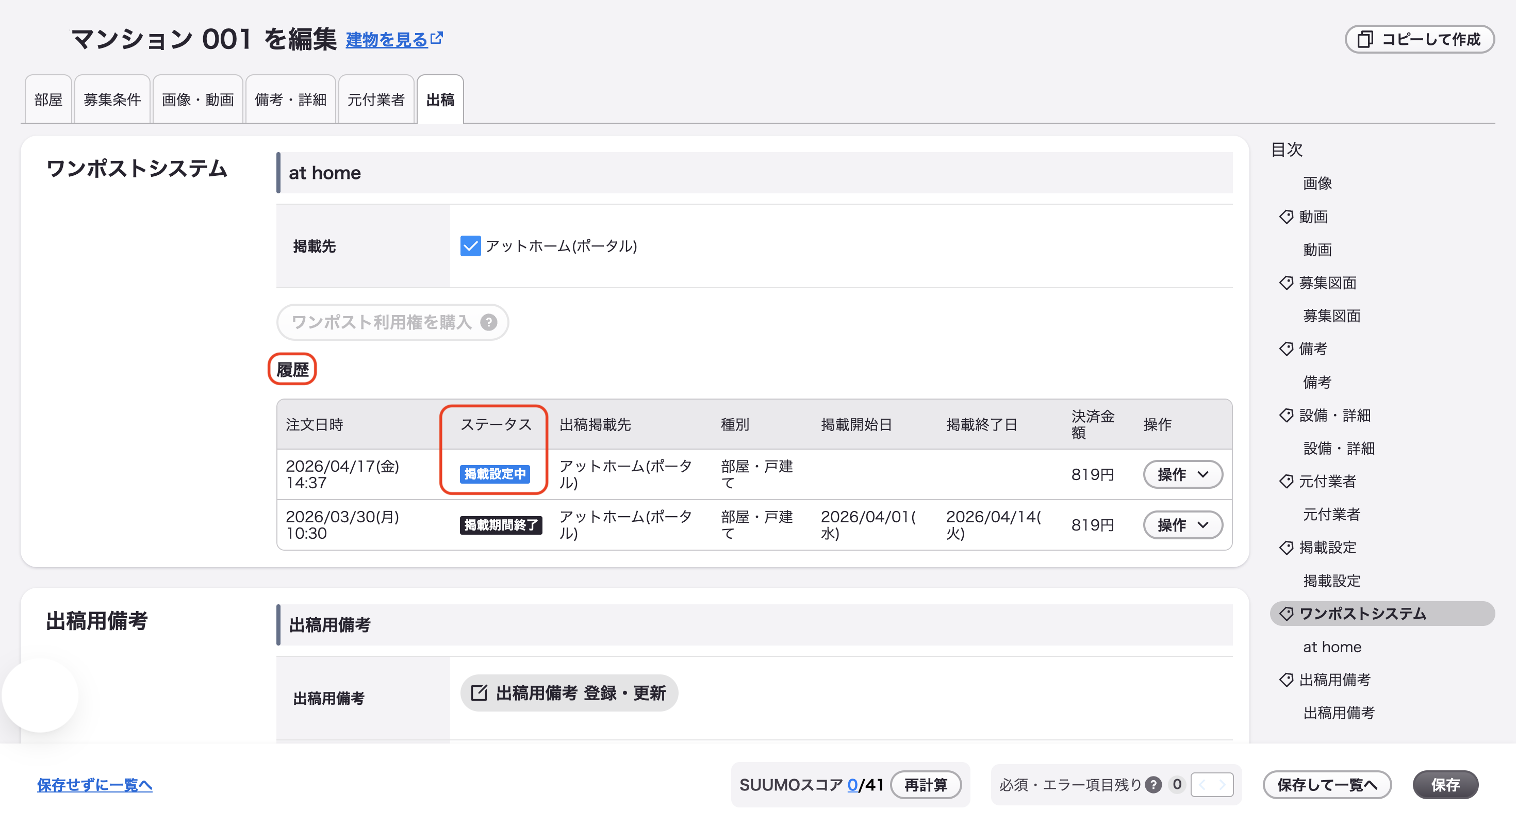The height and width of the screenshot is (826, 1516).
Task: Open the 建物を見る link
Action: [387, 39]
